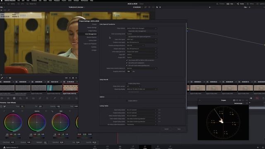
Task: Open the Input color space dropdown
Action: pos(142,39)
